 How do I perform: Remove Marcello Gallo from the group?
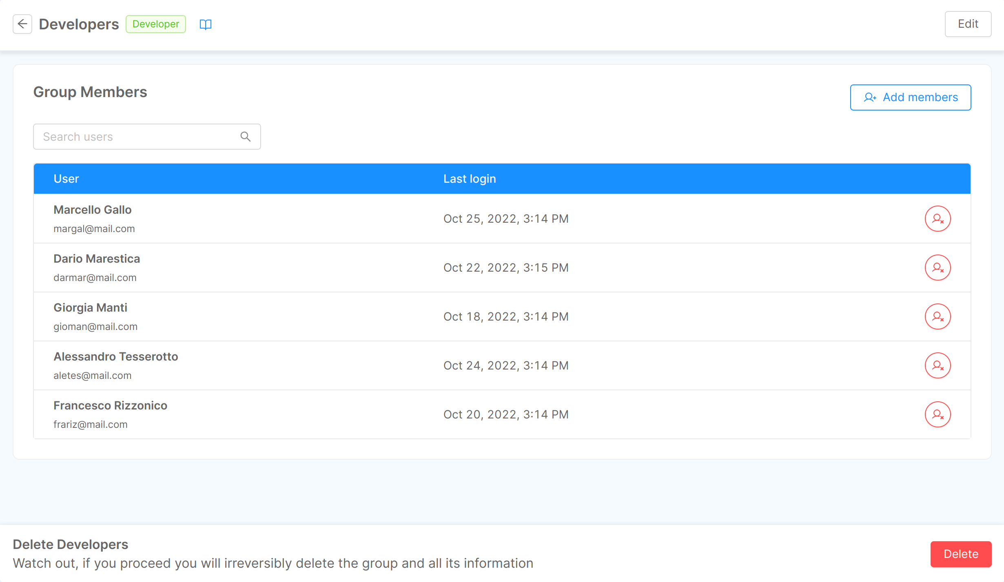coord(938,219)
